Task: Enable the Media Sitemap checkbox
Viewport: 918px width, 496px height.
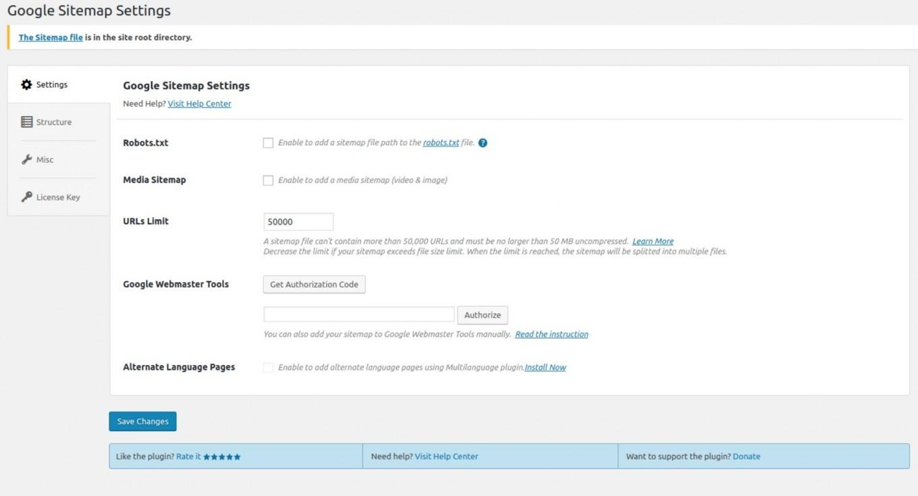Action: click(268, 180)
